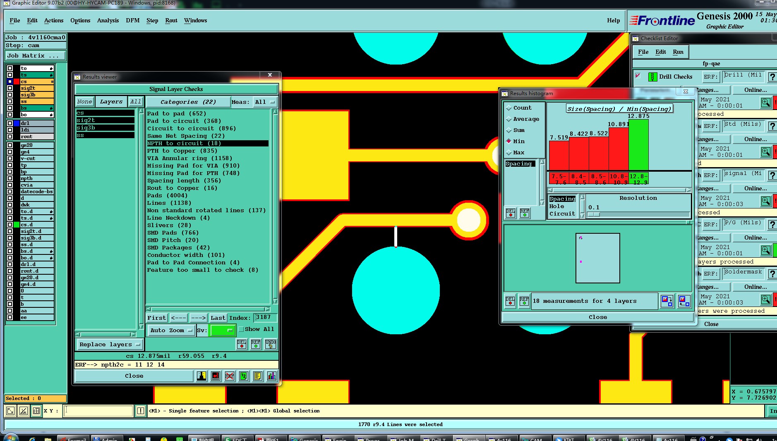Click the green drill check icon

click(652, 77)
